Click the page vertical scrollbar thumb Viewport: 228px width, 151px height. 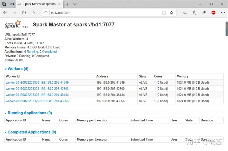coord(227,28)
